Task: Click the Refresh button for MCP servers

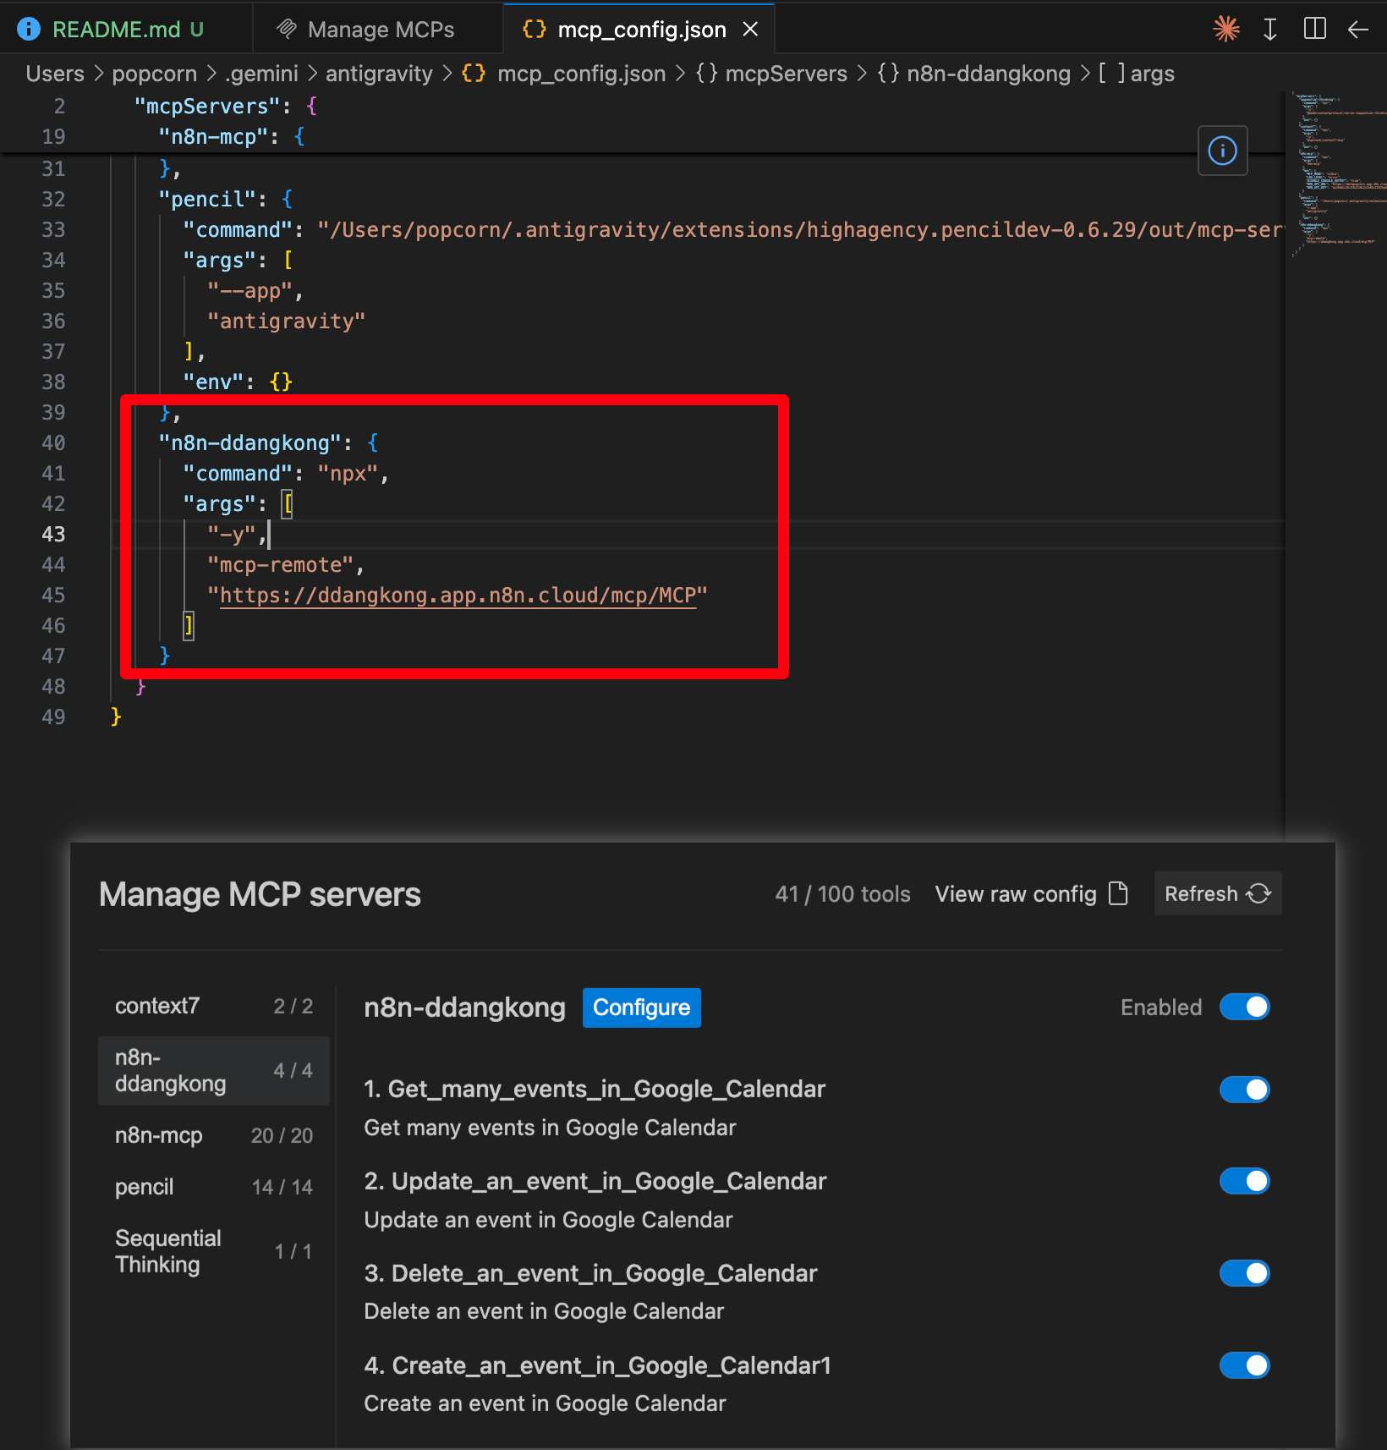Action: click(x=1217, y=894)
